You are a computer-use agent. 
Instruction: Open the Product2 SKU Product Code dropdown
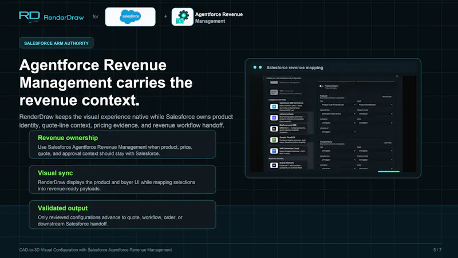pyautogui.click(x=338, y=105)
